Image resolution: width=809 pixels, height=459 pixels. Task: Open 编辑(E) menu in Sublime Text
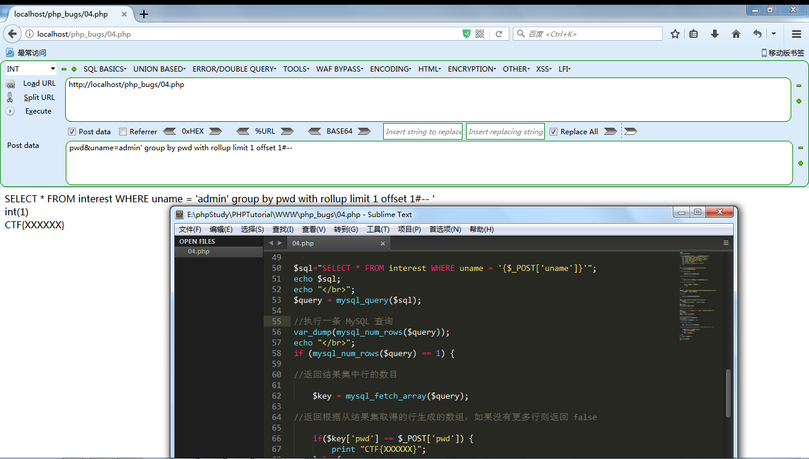221,229
